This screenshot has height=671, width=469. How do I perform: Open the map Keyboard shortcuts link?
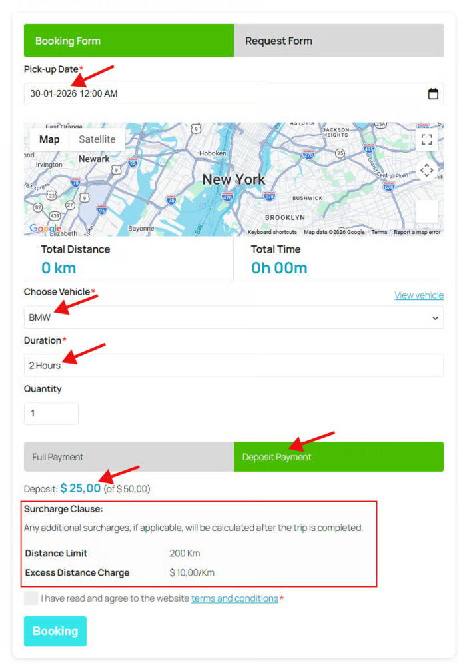coord(272,232)
